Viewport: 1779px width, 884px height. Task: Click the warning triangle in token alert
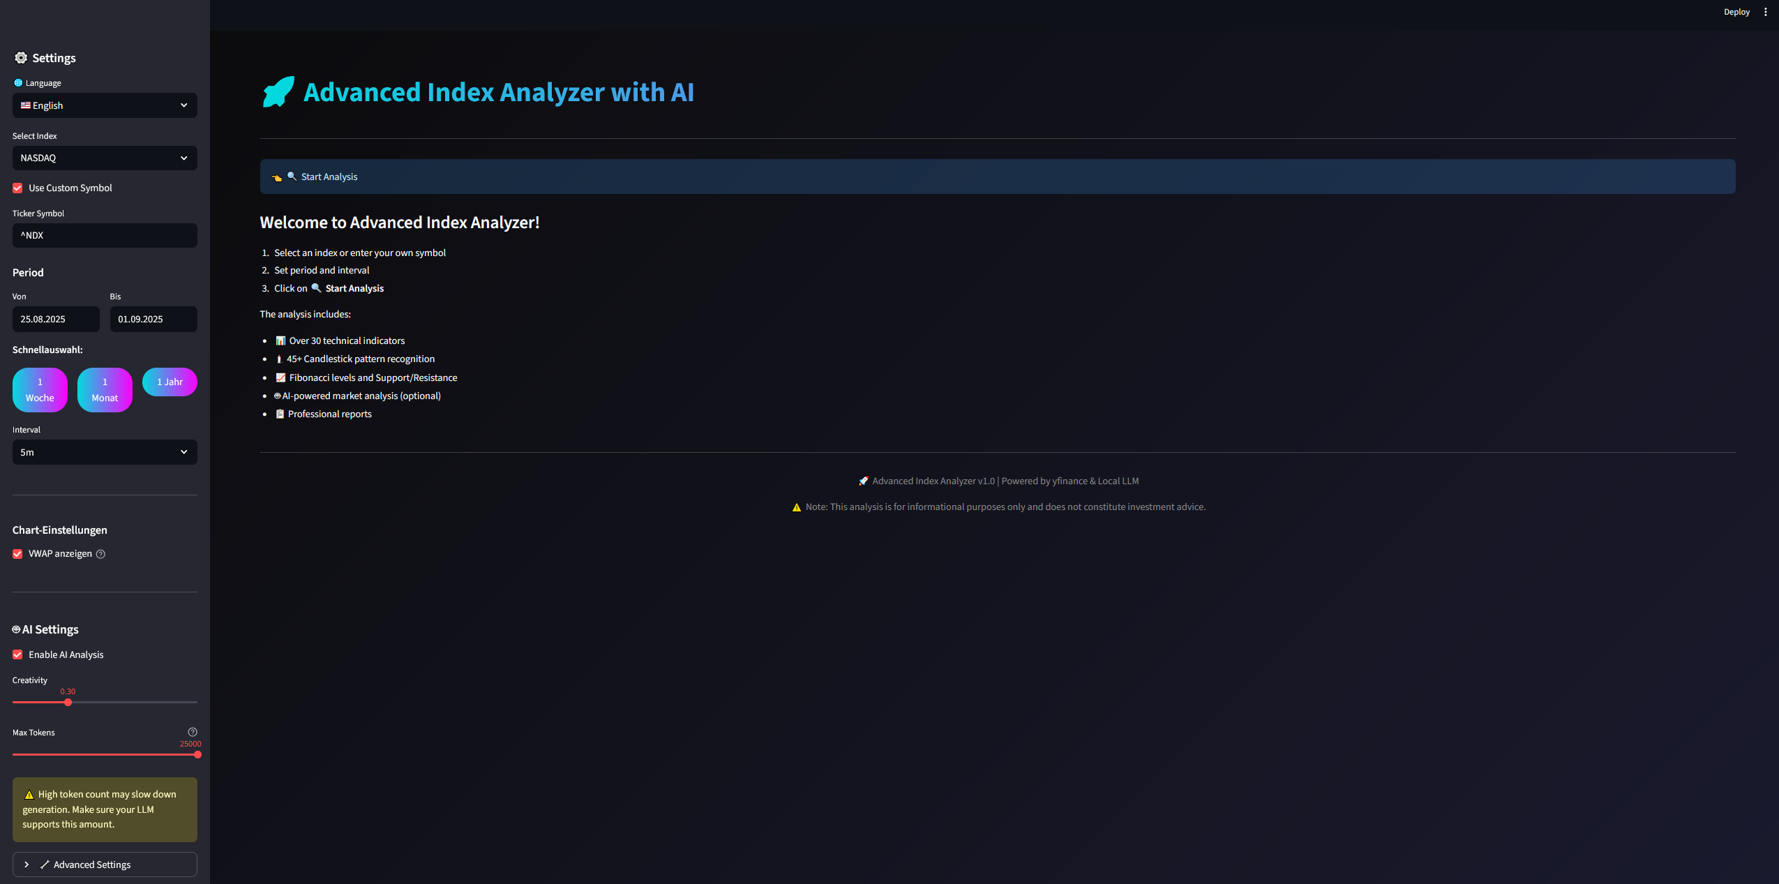tap(29, 795)
